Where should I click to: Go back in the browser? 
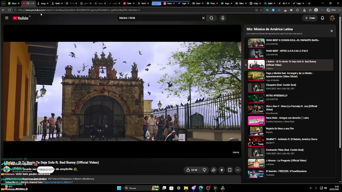tap(3, 10)
